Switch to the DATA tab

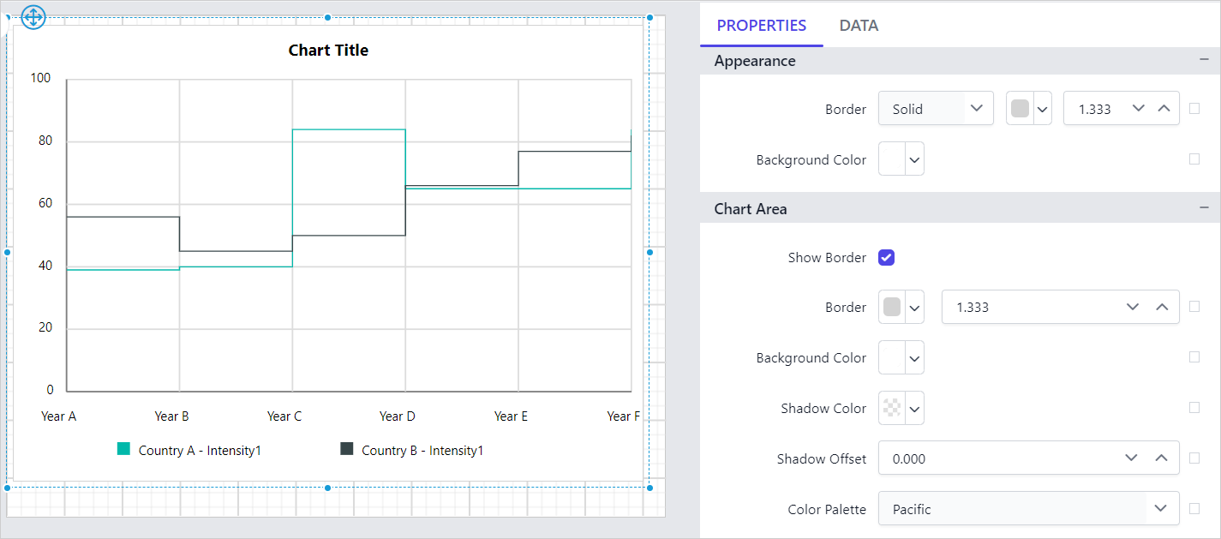(859, 26)
